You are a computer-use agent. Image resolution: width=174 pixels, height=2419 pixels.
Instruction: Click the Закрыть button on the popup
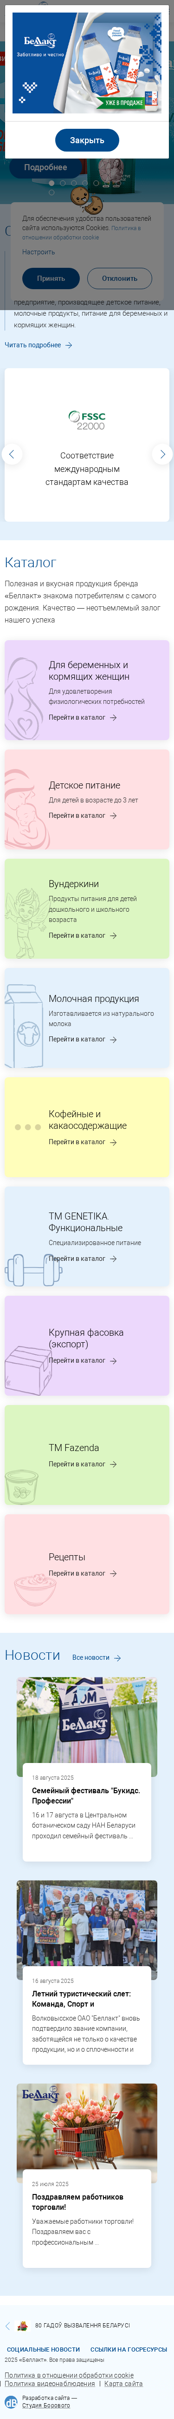point(87,140)
